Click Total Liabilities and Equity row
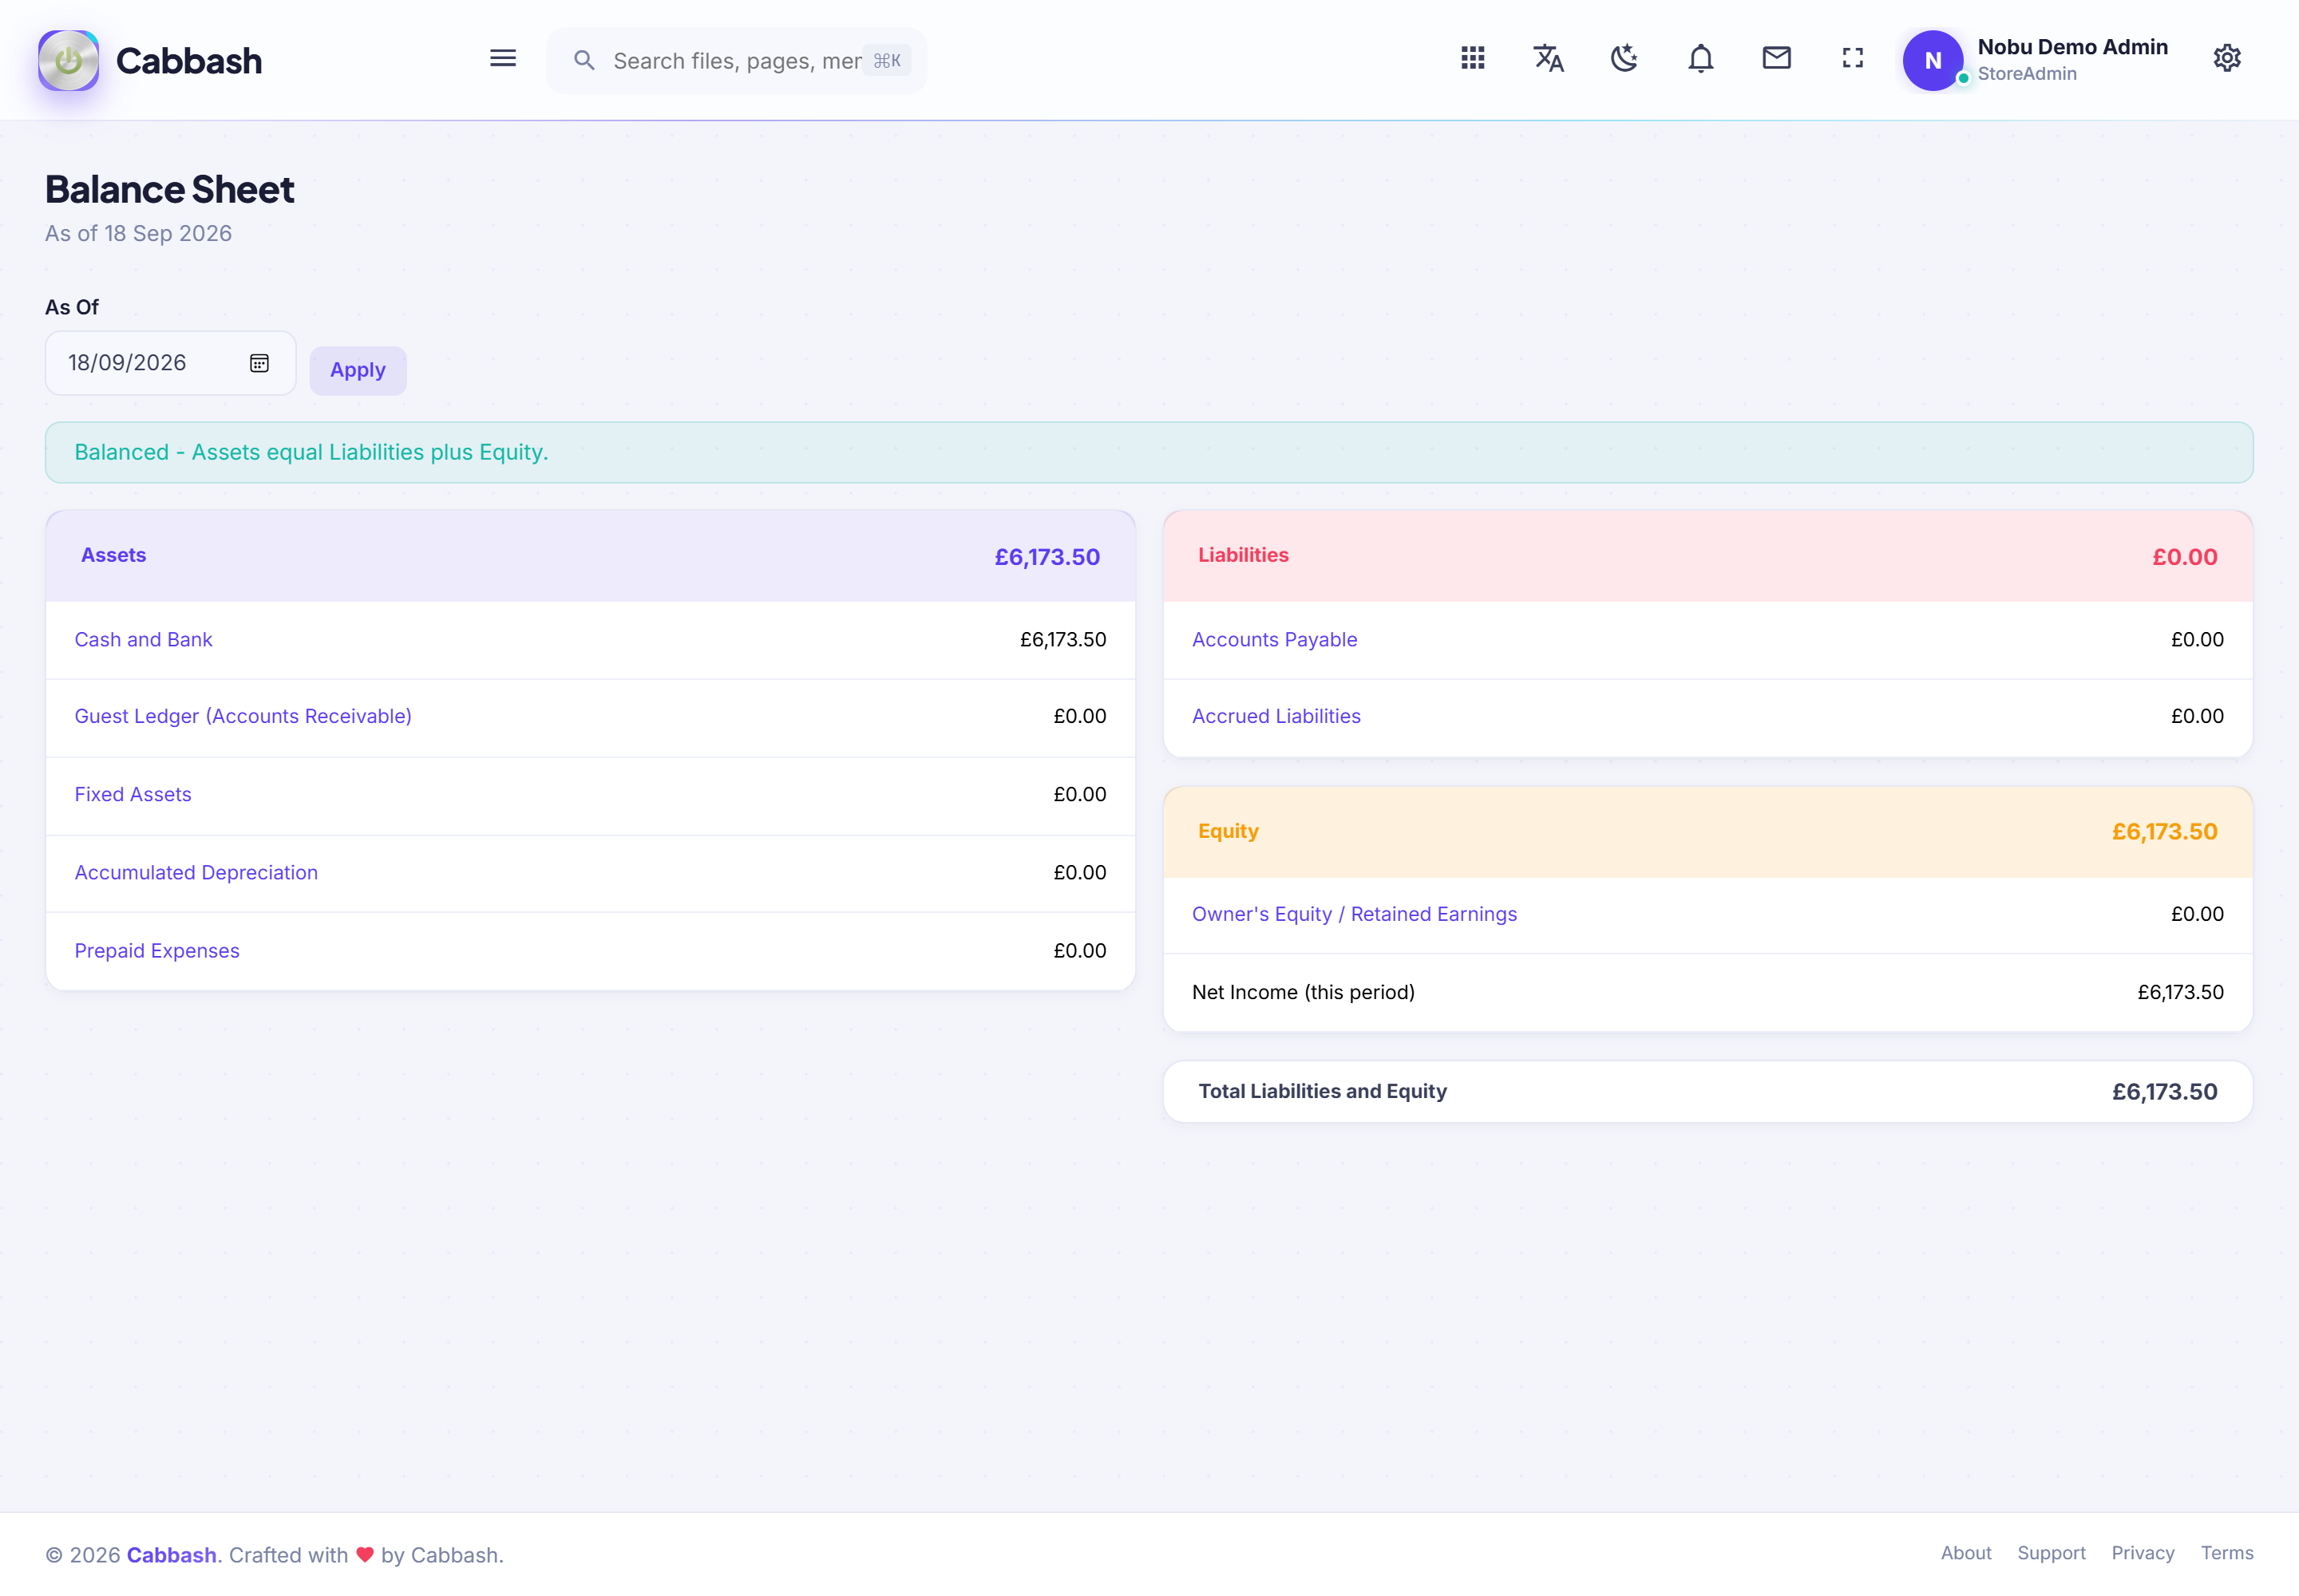 [1707, 1091]
